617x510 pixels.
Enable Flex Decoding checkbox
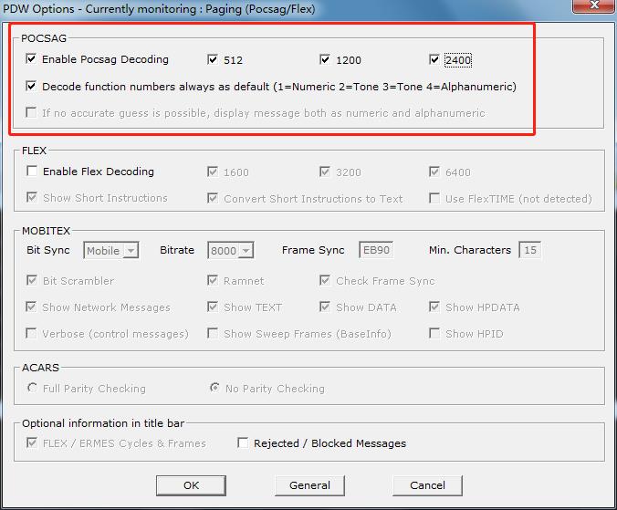coord(32,172)
